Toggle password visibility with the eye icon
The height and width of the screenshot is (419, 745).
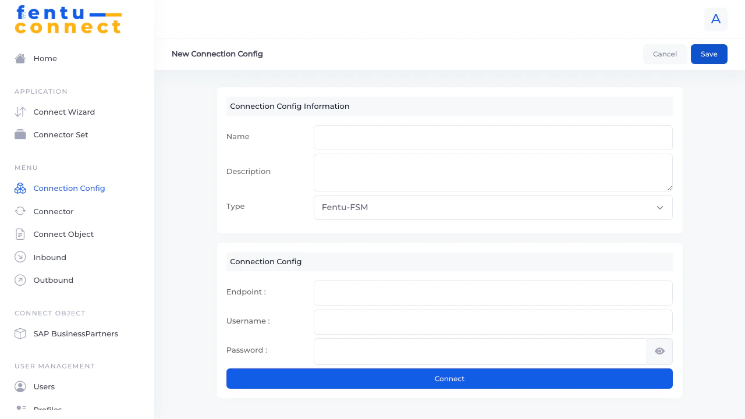coord(659,351)
